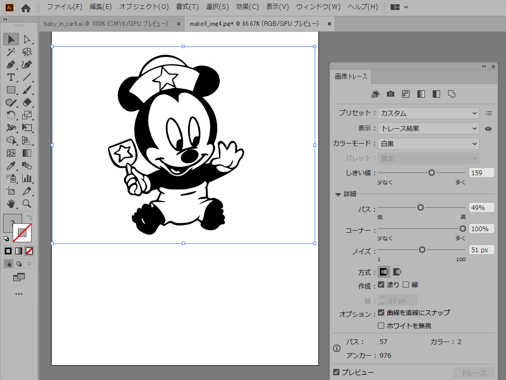Open the 効果(C) menu

pos(247,7)
